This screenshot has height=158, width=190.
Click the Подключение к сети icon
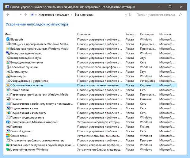(8, 108)
